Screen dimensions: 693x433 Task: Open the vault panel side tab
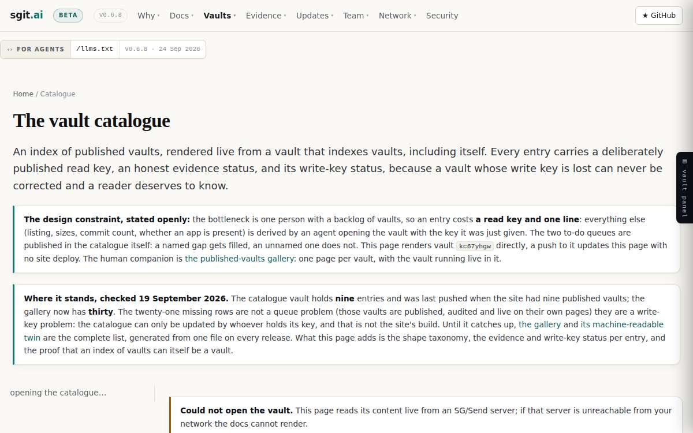(x=684, y=187)
